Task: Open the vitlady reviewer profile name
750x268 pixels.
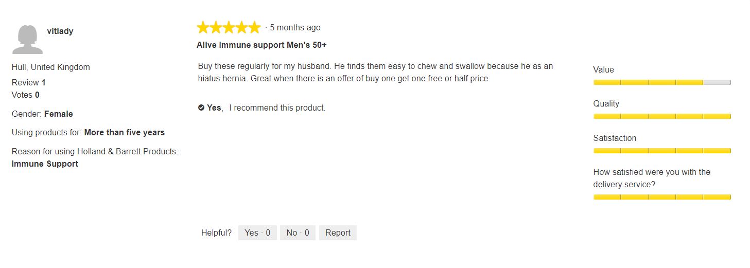Action: point(60,31)
